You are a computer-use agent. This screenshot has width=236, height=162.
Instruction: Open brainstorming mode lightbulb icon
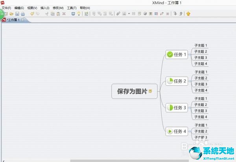point(79,14)
